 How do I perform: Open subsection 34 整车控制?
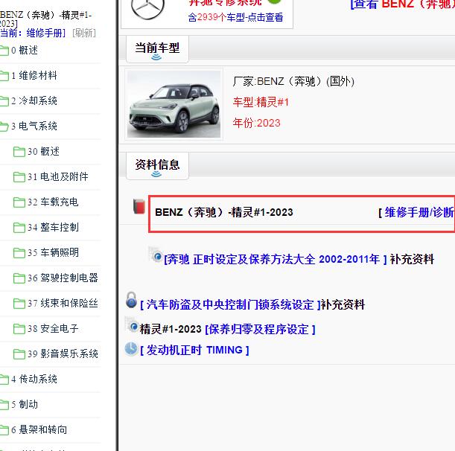(x=53, y=227)
